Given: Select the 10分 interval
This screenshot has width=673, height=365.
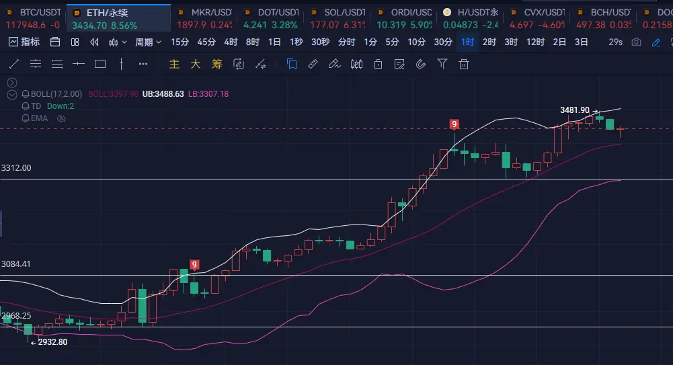Looking at the screenshot, I should 416,42.
